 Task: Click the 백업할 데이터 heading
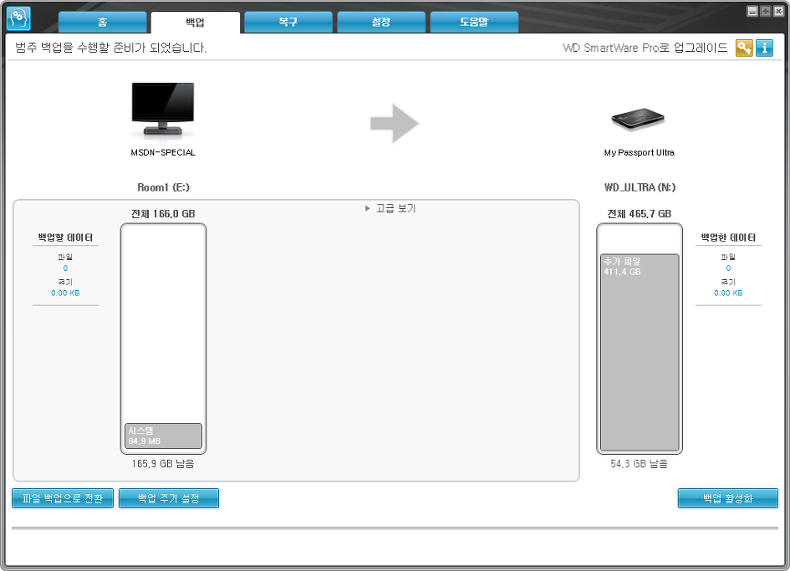click(65, 237)
